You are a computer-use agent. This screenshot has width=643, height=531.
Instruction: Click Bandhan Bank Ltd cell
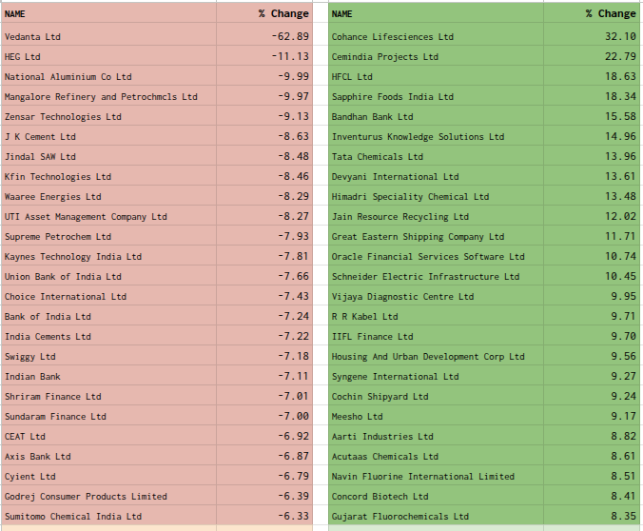(436, 116)
